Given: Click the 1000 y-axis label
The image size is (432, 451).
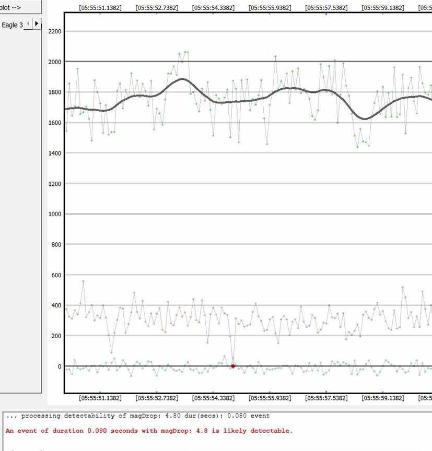Looking at the screenshot, I should pos(54,214).
